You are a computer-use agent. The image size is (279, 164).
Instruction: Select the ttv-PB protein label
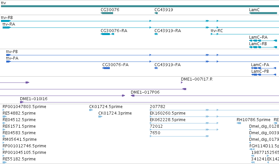12,52
